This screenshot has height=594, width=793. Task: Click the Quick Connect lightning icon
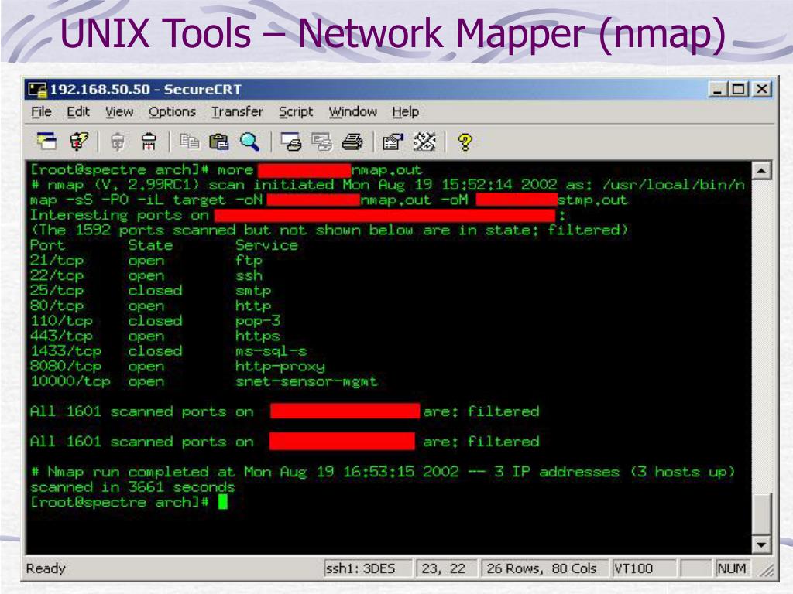coord(78,142)
